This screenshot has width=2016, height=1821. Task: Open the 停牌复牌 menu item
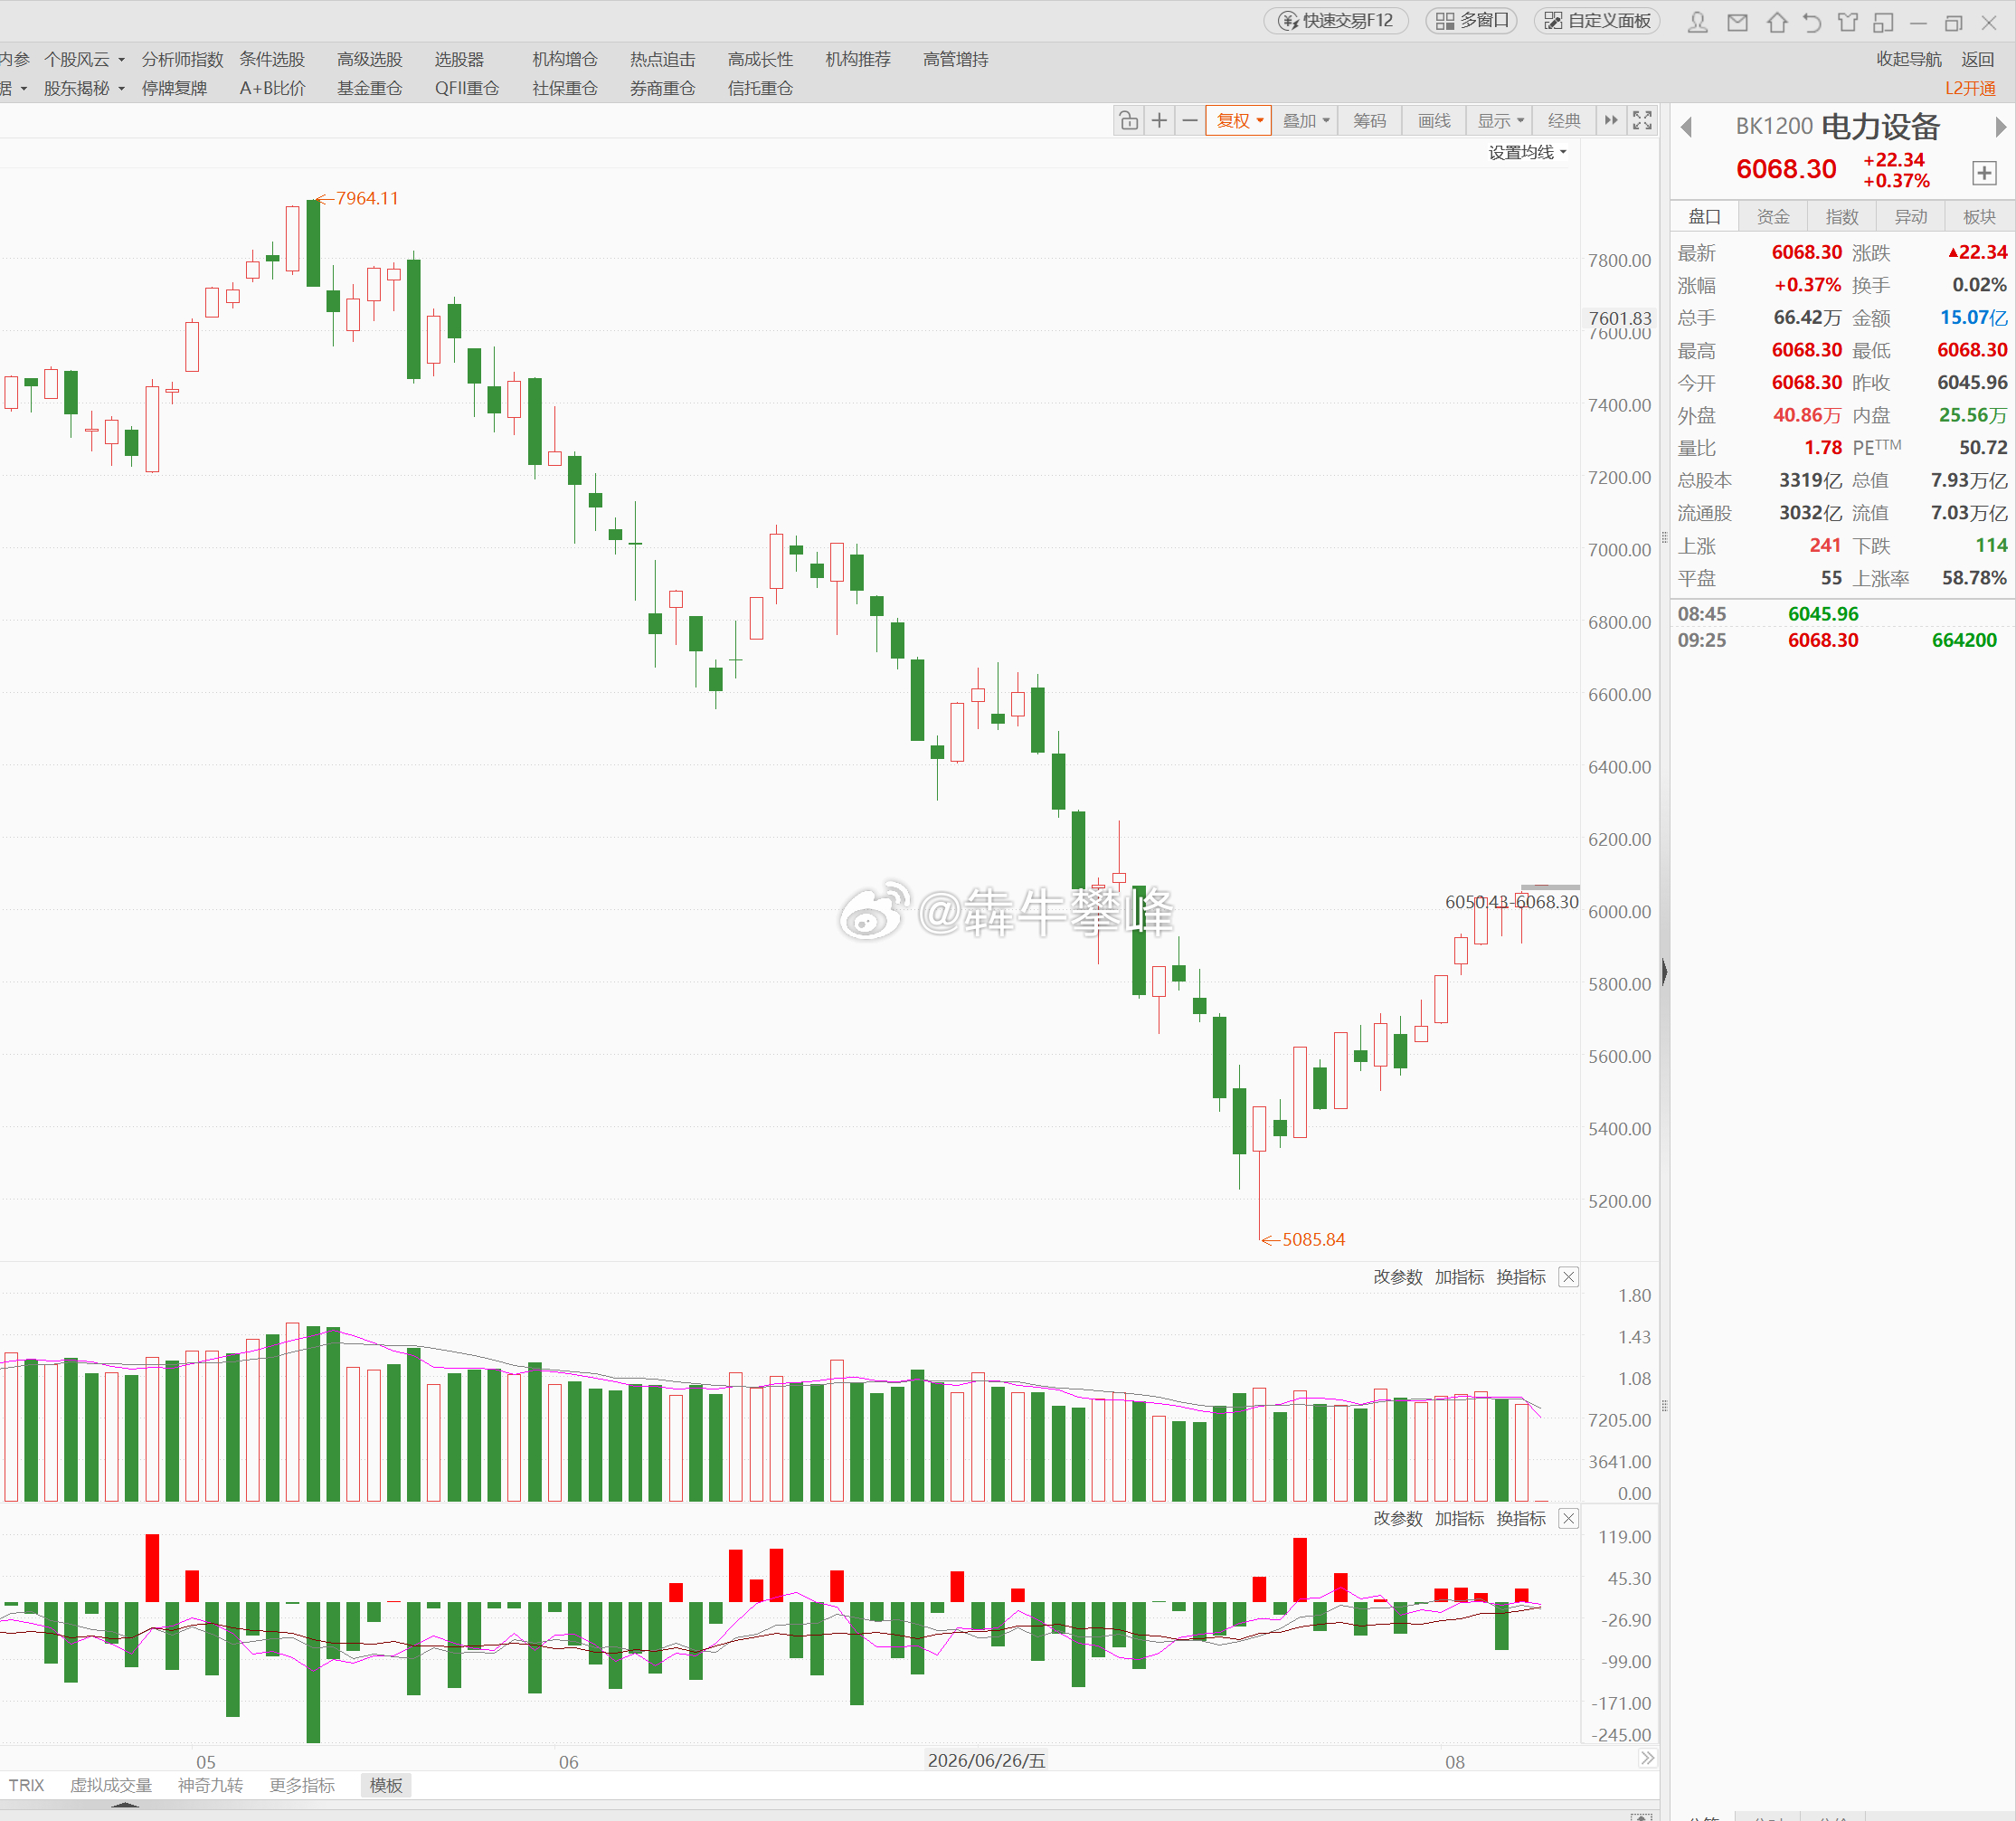pyautogui.click(x=174, y=88)
